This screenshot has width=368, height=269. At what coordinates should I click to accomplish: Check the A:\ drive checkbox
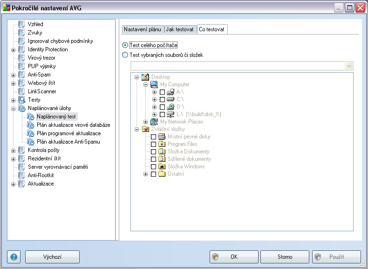(x=162, y=92)
